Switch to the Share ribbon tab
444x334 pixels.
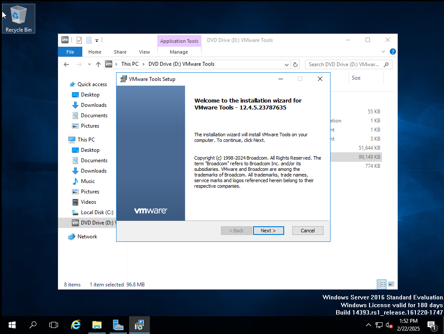click(x=120, y=52)
